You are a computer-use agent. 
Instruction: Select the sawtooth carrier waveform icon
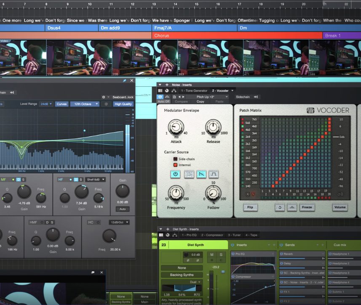pyautogui.click(x=201, y=174)
